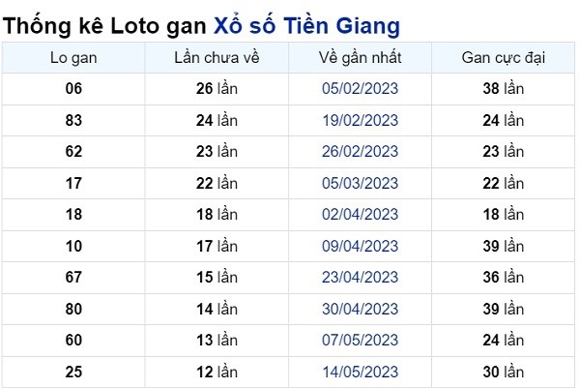Open the 09/04/2023 date link
The image size is (580, 388).
[360, 246]
